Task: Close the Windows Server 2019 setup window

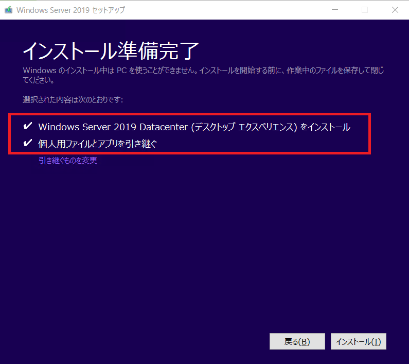Action: [x=395, y=10]
